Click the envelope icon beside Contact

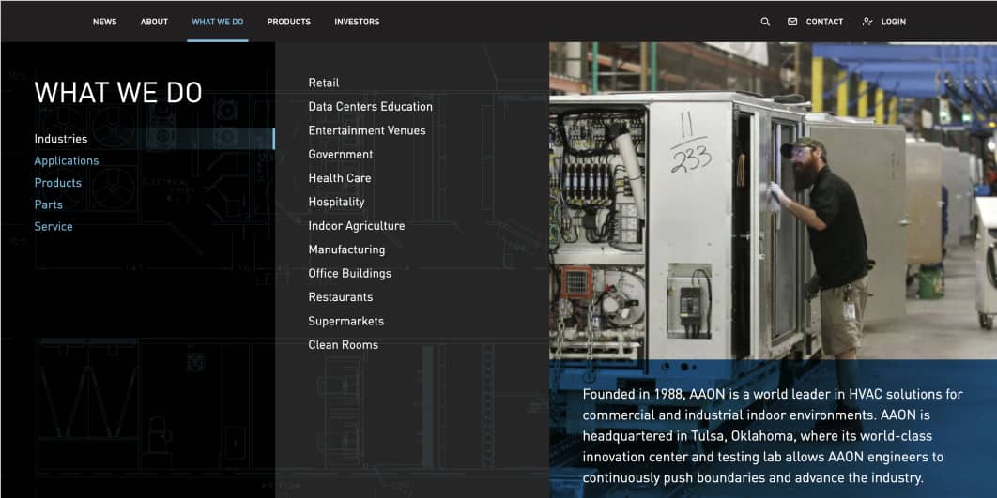pyautogui.click(x=792, y=22)
